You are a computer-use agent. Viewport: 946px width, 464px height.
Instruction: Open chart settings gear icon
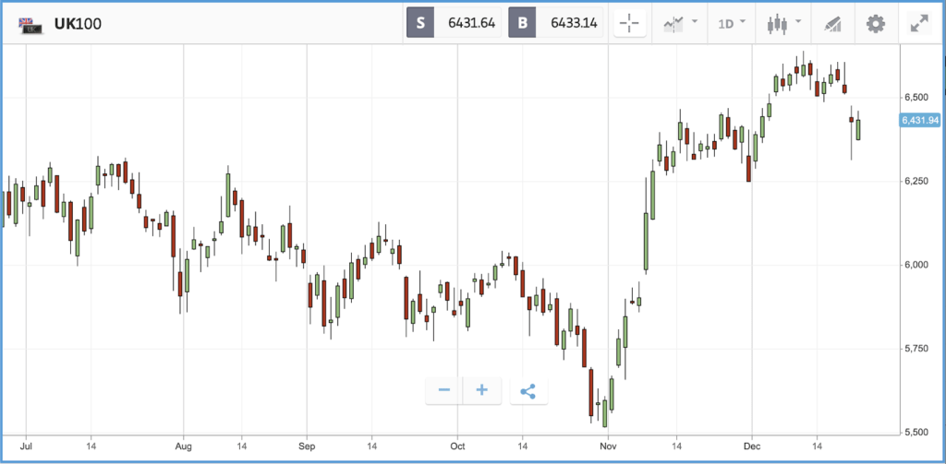(x=876, y=24)
